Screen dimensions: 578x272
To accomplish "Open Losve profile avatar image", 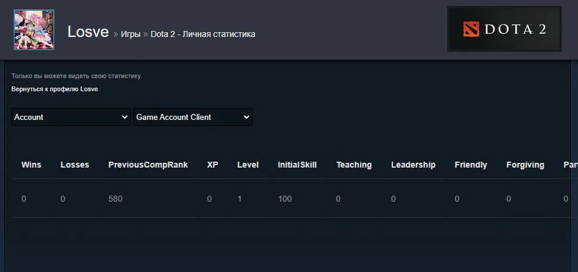I will pos(34,30).
